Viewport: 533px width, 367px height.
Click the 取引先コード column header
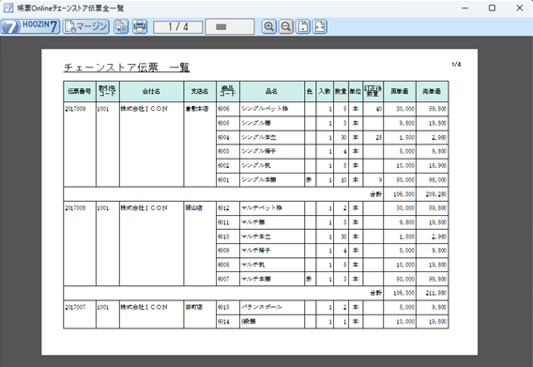coord(107,91)
